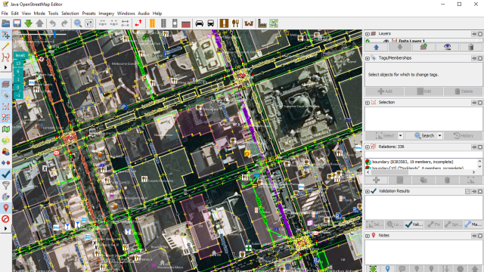Screen dimensions: 484x272
Task: Open the Selection menu
Action: tap(70, 14)
